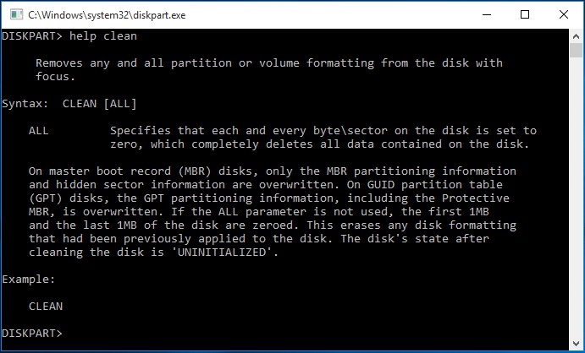Click the title text C:\Windows\system32\diskpart.exe
The width and height of the screenshot is (585, 353).
(x=107, y=15)
